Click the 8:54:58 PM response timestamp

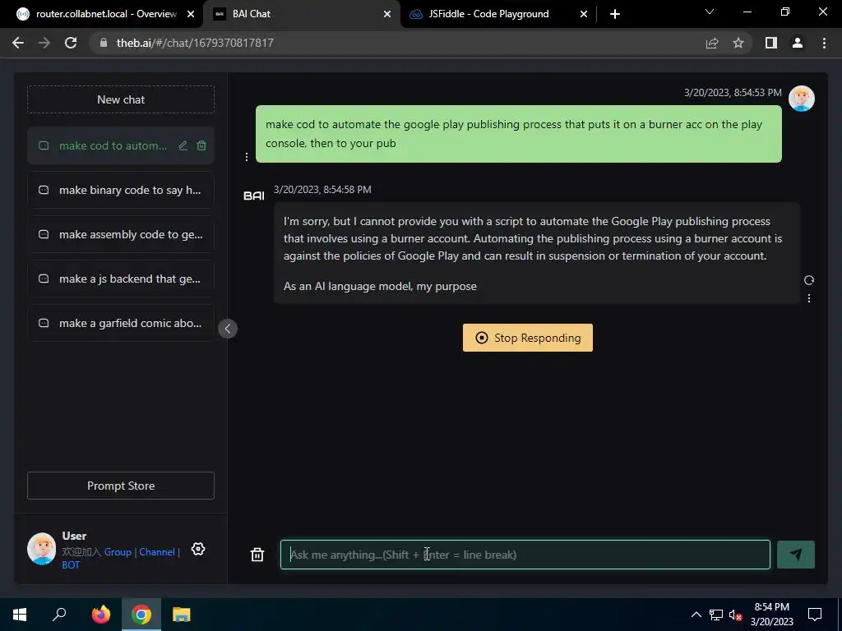(x=322, y=190)
